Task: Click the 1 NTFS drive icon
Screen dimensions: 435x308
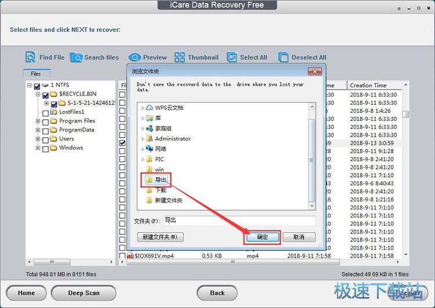Action: pyautogui.click(x=45, y=85)
